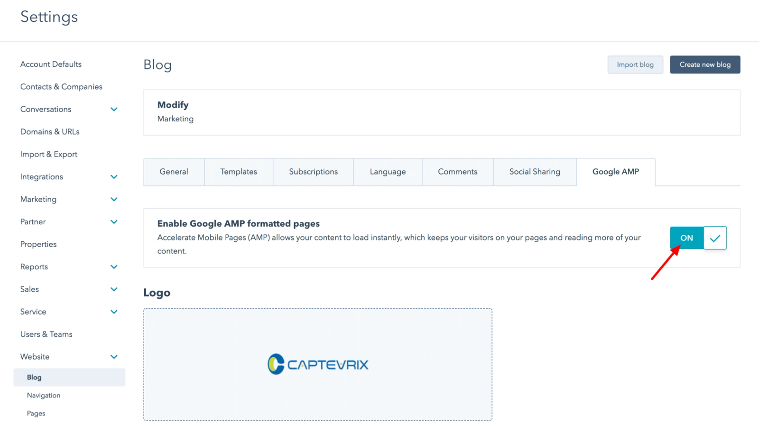Click the Conversations sidebar label
Screen dimensions: 759x433
pyautogui.click(x=46, y=109)
